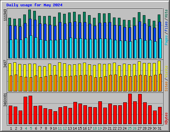Screen dimensions: 170x132
Task: Click the 'Daily usage for May 2024' title
Action: tap(34, 5)
